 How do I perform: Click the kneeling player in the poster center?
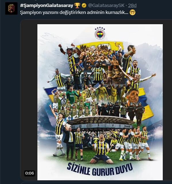click(x=101, y=149)
